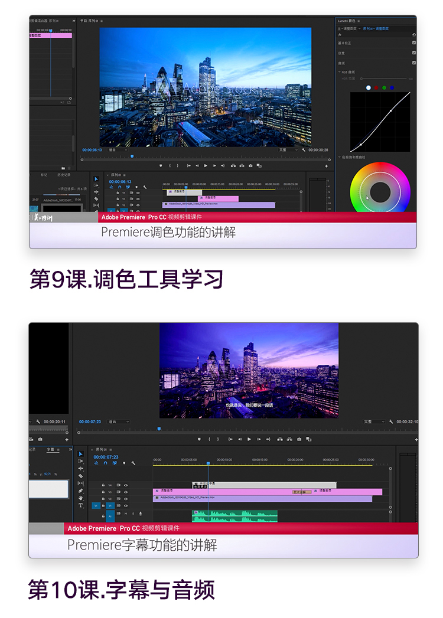
Task: Hide track V3 with eye in Lesson 9 timeline
Action: point(138,199)
